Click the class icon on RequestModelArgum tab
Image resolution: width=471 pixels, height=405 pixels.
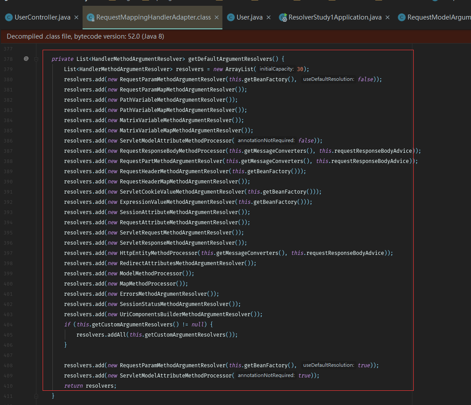[402, 17]
